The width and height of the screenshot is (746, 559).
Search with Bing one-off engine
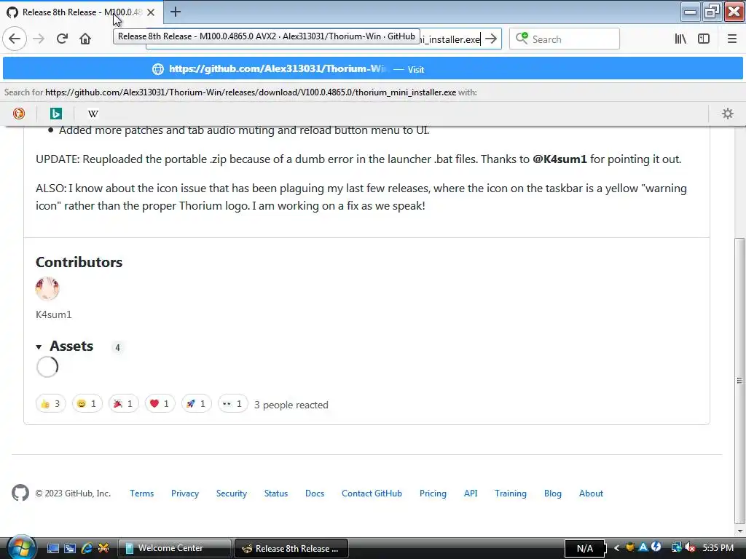[x=56, y=114]
